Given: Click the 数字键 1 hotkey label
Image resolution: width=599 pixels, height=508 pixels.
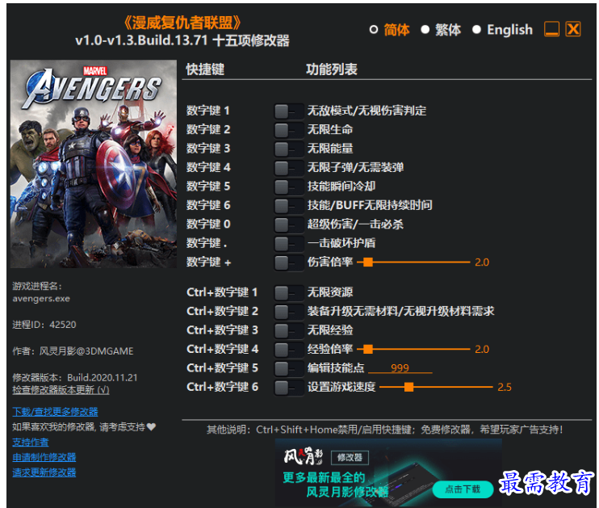Looking at the screenshot, I should (x=207, y=111).
